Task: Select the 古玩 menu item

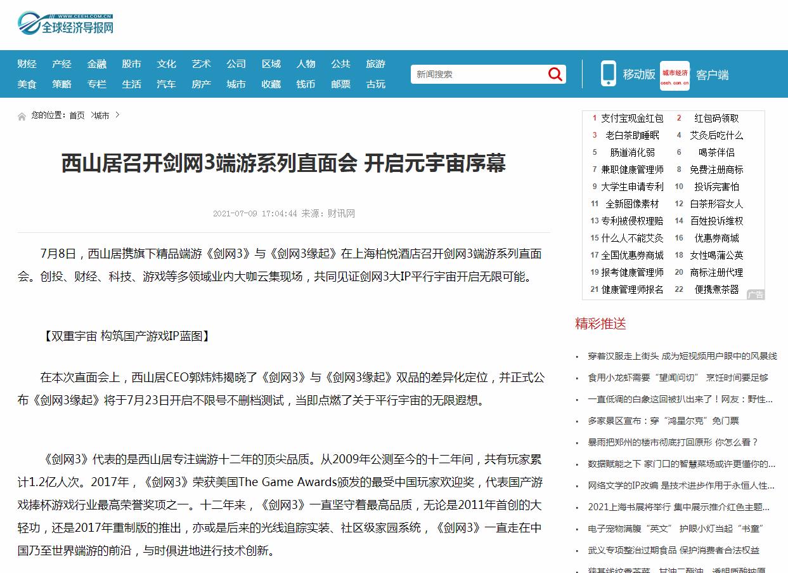Action: [x=376, y=84]
